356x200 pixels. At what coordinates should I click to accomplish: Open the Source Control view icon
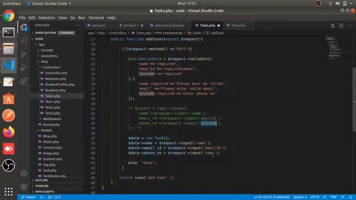(x=24, y=54)
